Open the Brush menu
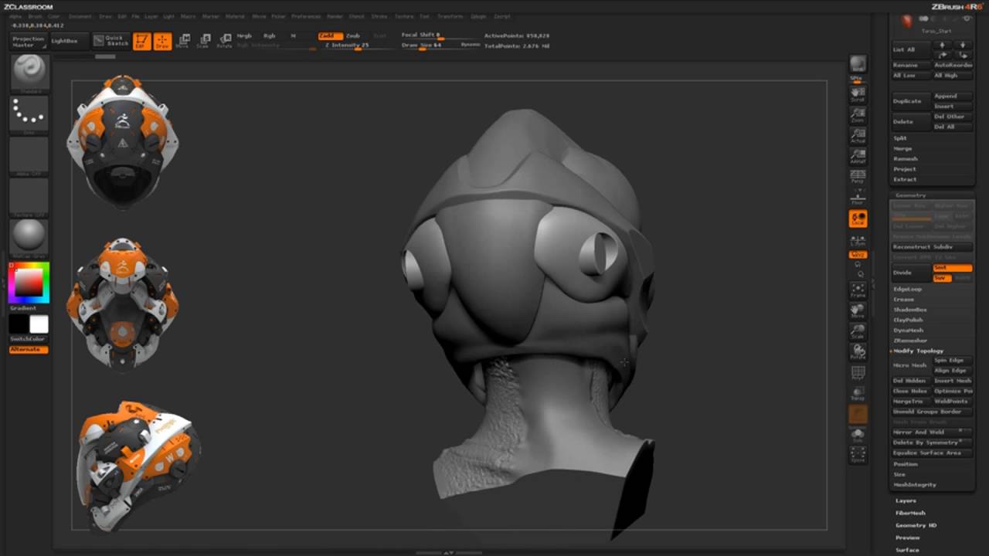 [x=36, y=16]
